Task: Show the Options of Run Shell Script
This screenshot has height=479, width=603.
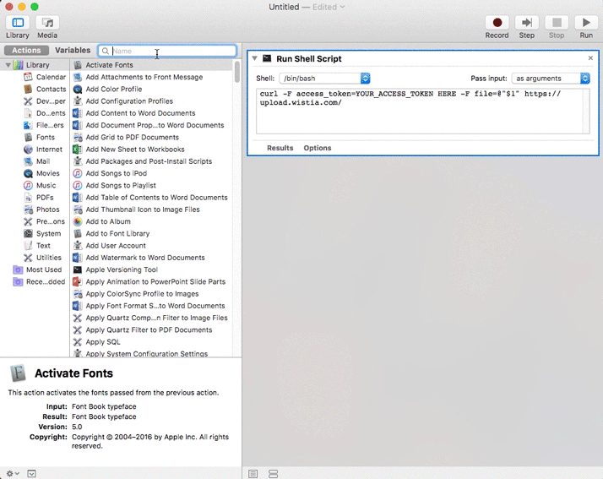Action: (x=318, y=148)
